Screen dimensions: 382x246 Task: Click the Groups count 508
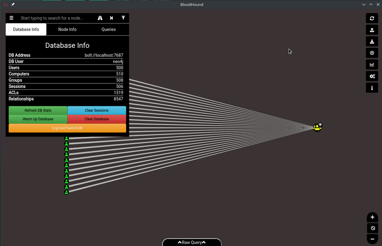(x=119, y=80)
